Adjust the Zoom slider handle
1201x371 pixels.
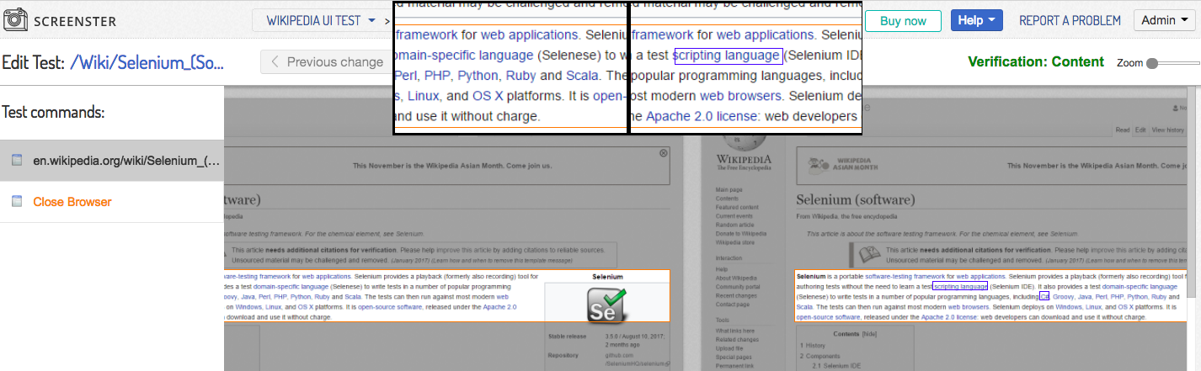pyautogui.click(x=1152, y=63)
